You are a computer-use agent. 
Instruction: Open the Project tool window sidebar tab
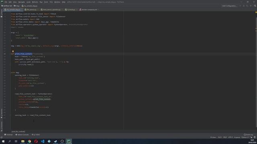(2, 13)
